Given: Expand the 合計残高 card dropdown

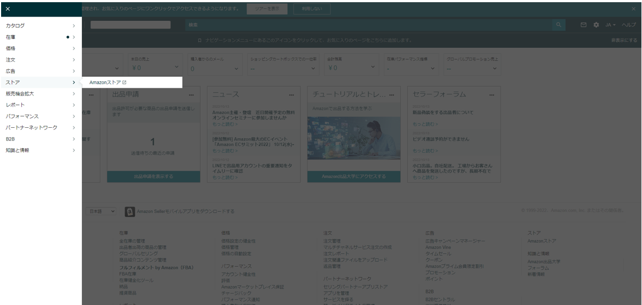Looking at the screenshot, I should [373, 67].
